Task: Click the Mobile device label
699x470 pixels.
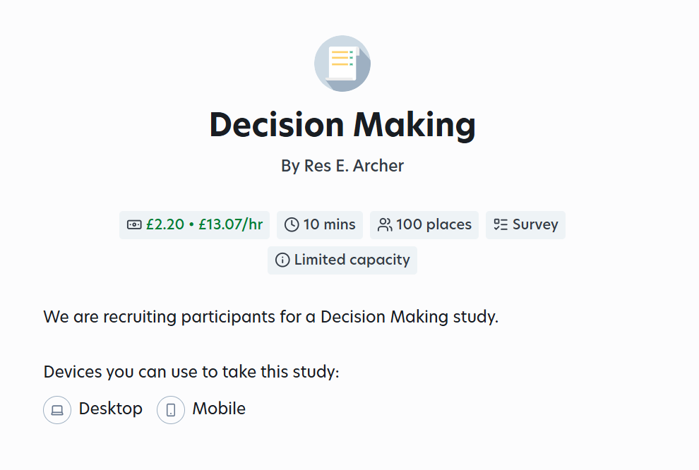Action: click(219, 409)
